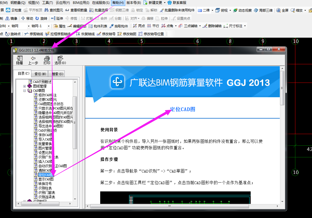This screenshot has width=312, height=218.
Task: Open the 缩放 dropdown arrow
Action: 305,10
